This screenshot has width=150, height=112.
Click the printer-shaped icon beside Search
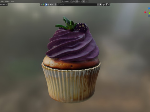pos(55,5)
